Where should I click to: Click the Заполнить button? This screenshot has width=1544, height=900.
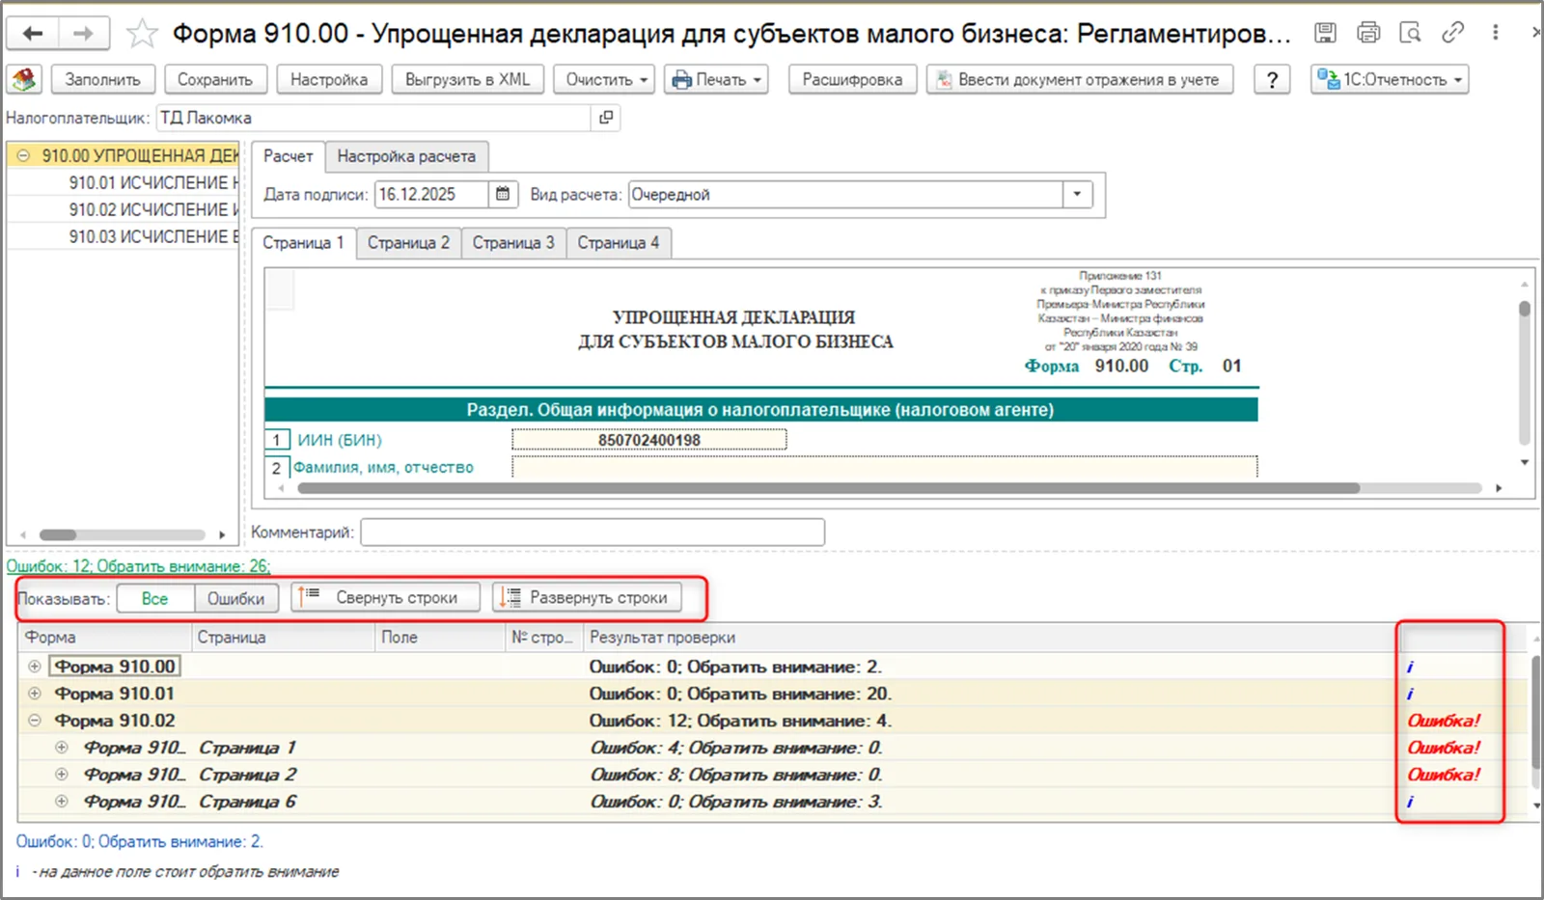(x=103, y=79)
